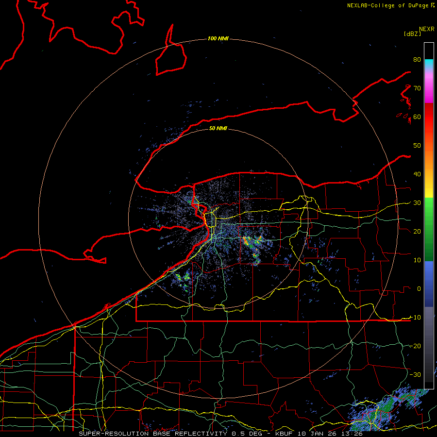Click the [dBZ] unit label
This screenshot has height=437, width=437.
412,34
